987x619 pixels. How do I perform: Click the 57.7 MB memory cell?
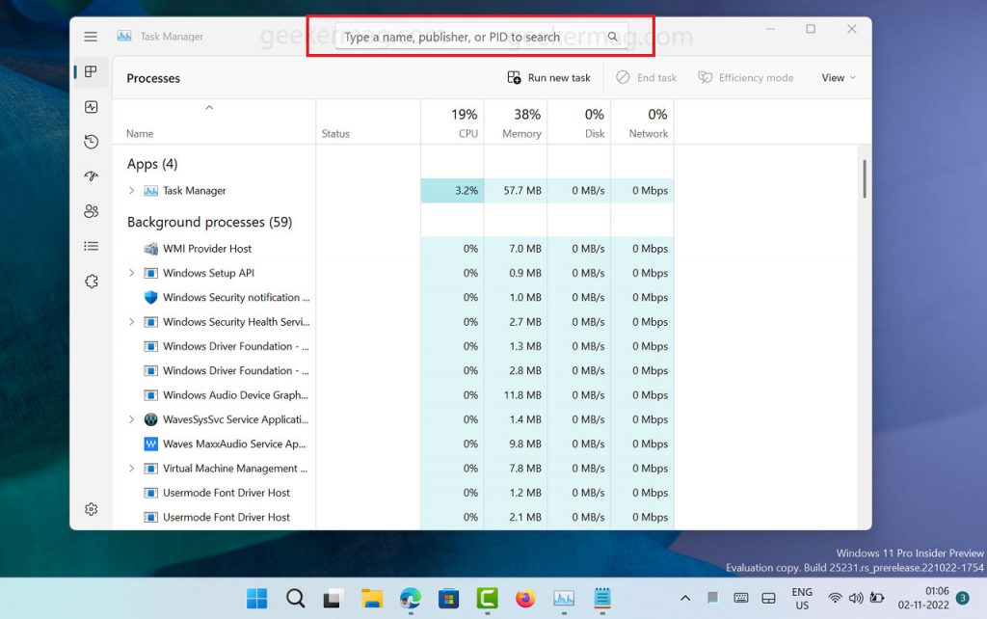pos(516,190)
